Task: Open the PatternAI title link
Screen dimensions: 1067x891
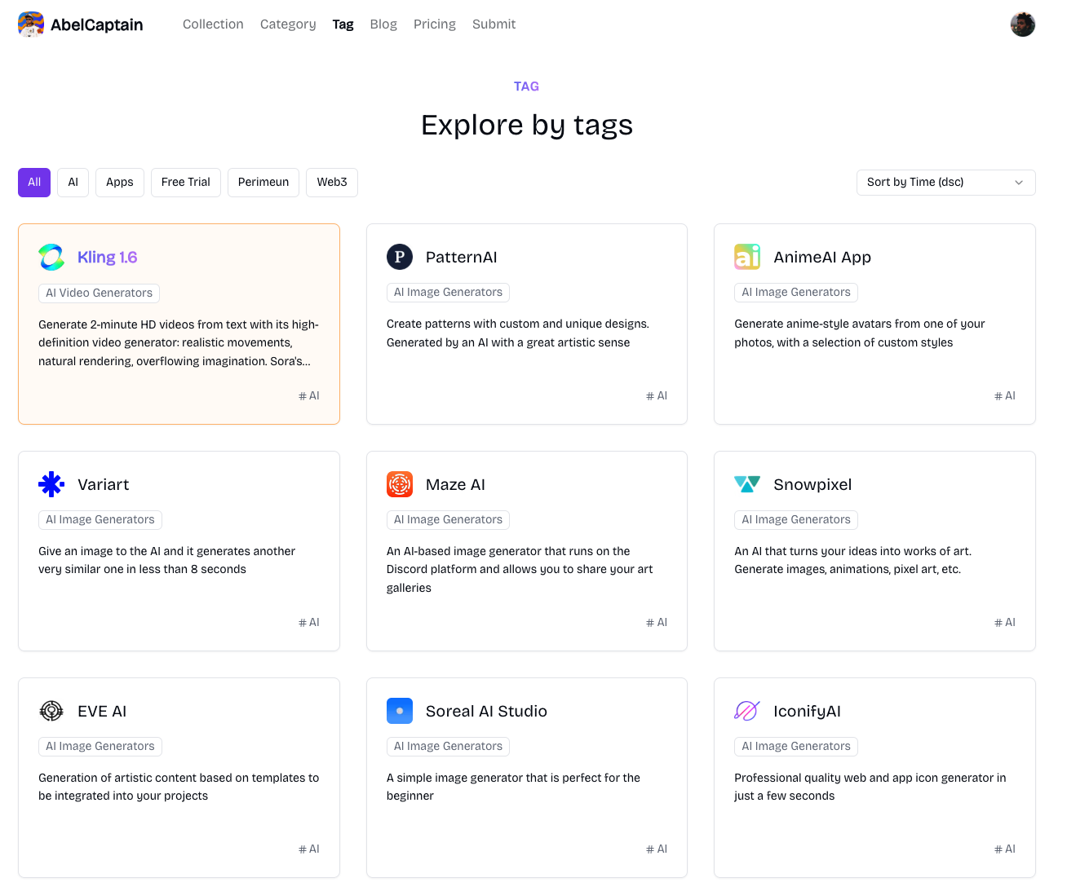Action: pyautogui.click(x=461, y=257)
